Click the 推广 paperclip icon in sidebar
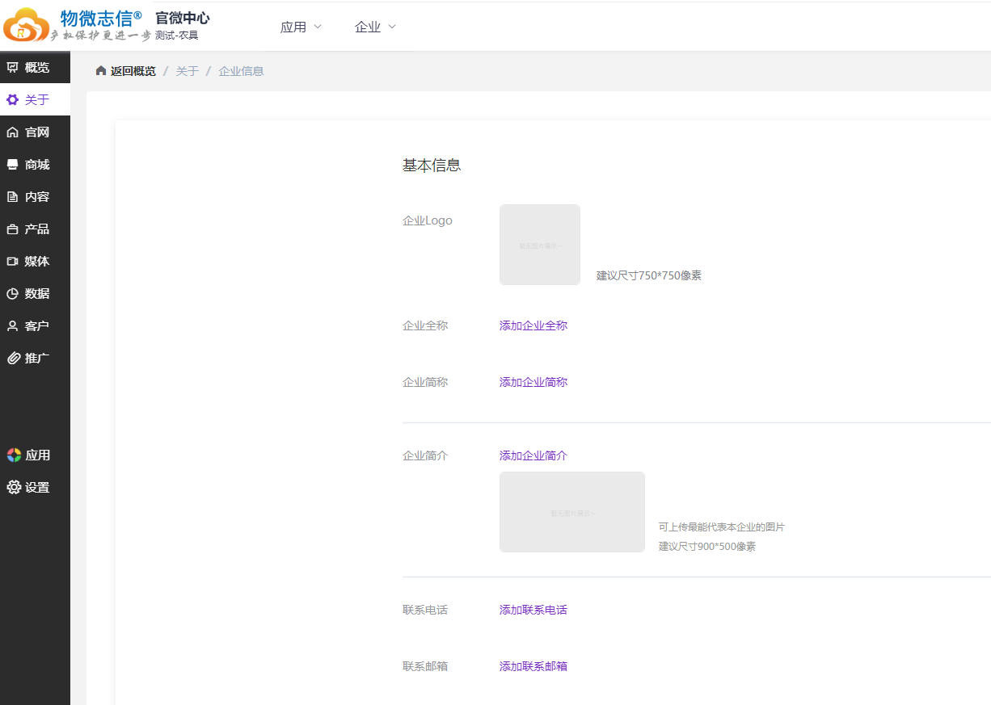Image resolution: width=991 pixels, height=705 pixels. 13,359
